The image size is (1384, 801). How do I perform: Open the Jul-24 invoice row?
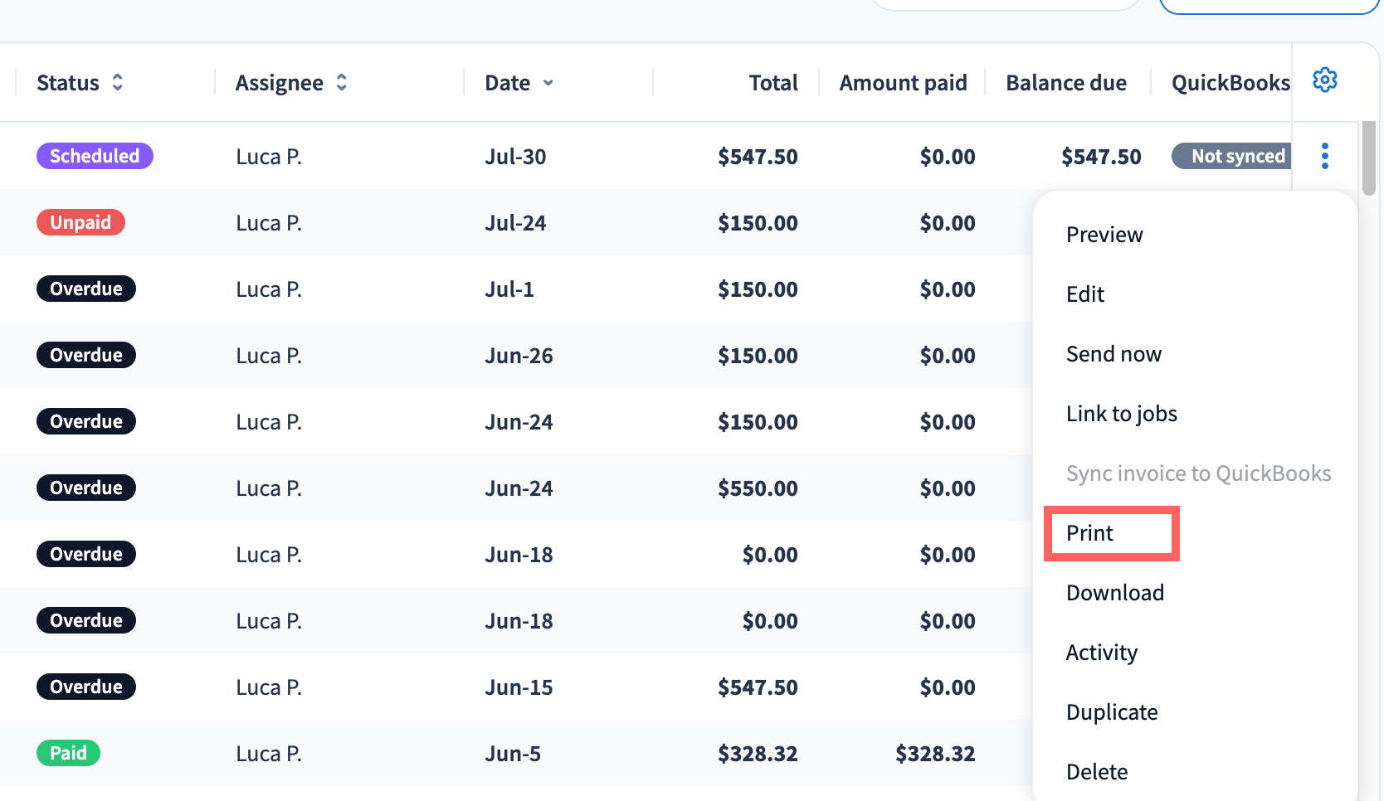[514, 222]
